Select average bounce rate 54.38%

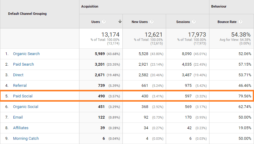[x=241, y=34]
